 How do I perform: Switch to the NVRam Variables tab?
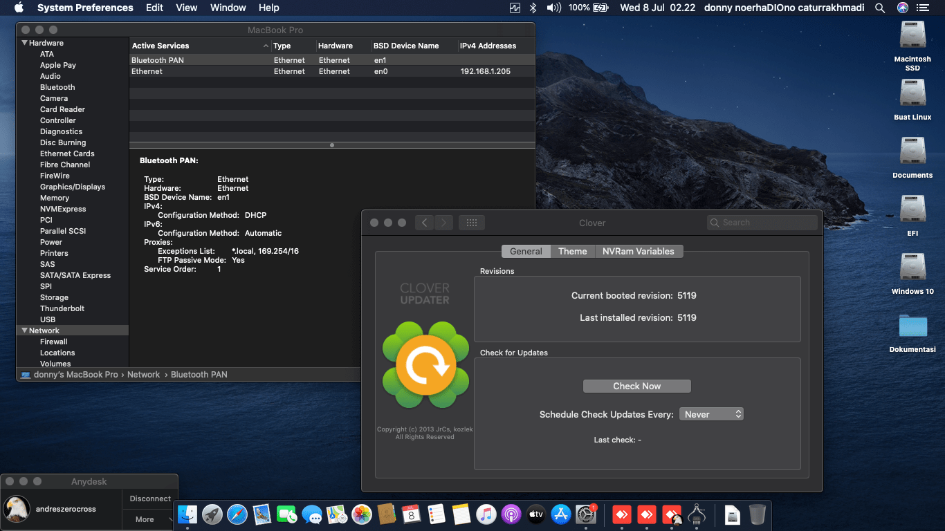pyautogui.click(x=638, y=252)
